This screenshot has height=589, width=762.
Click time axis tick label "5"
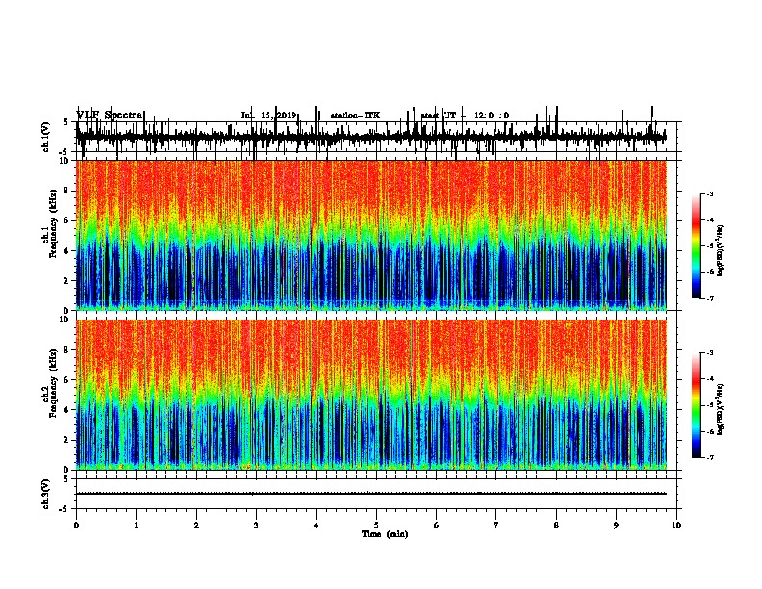(376, 525)
